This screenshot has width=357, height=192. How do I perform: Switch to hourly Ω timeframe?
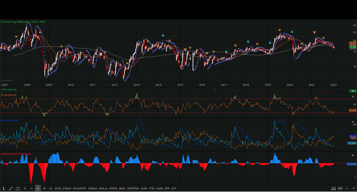pos(25,188)
